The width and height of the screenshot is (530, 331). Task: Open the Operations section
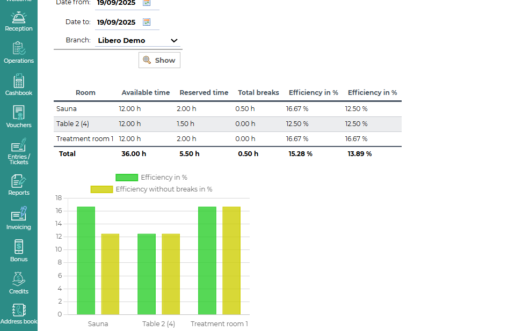(x=19, y=53)
